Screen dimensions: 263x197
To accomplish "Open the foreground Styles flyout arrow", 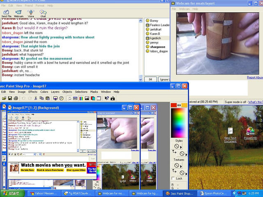I will pos(181,147).
